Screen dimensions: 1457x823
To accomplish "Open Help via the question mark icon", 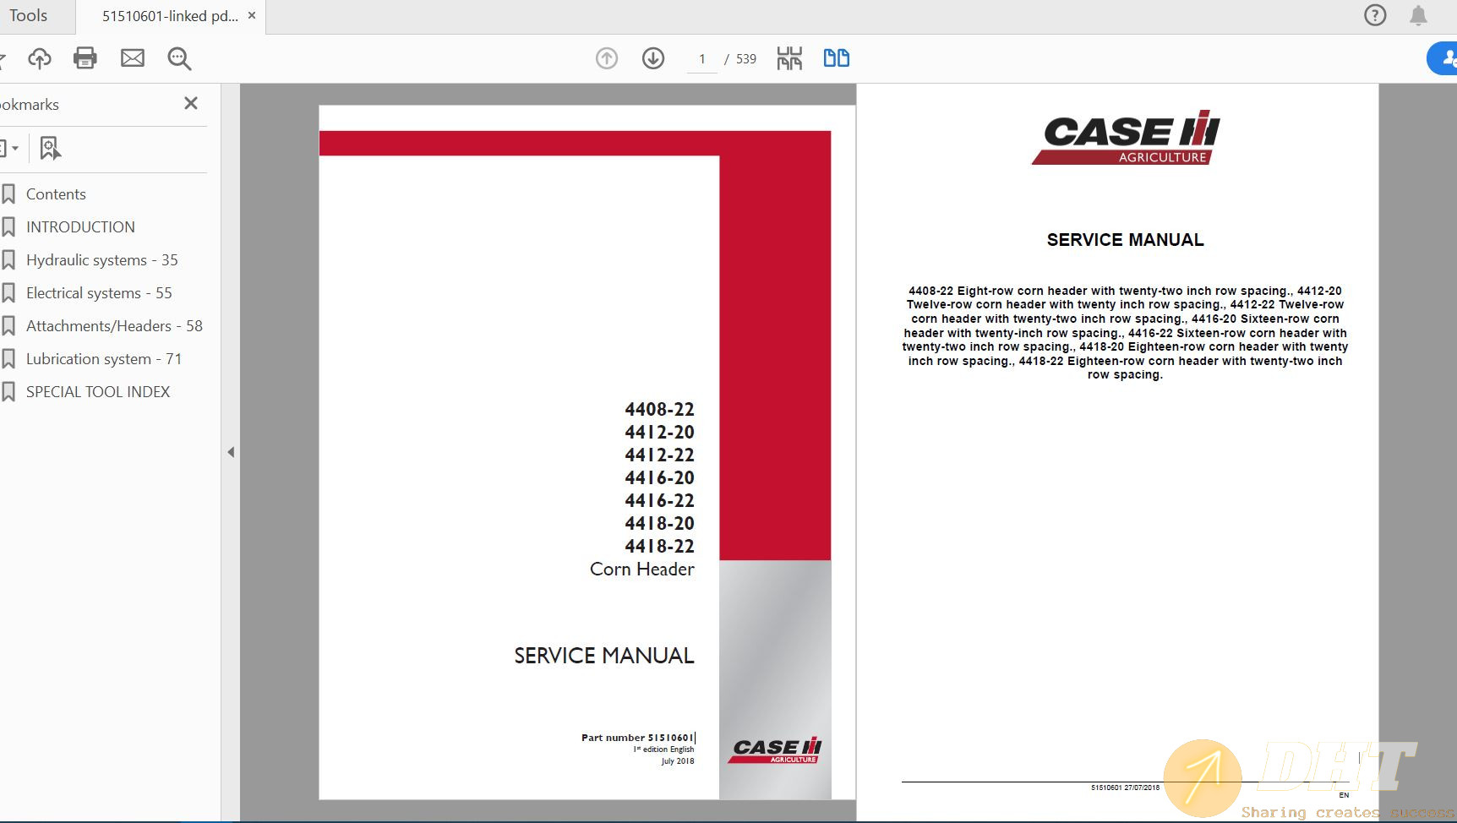I will point(1373,14).
